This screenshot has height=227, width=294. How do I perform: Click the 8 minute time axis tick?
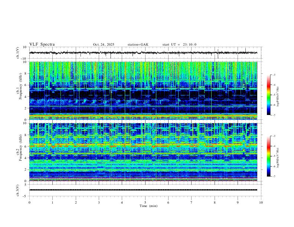[215, 203]
